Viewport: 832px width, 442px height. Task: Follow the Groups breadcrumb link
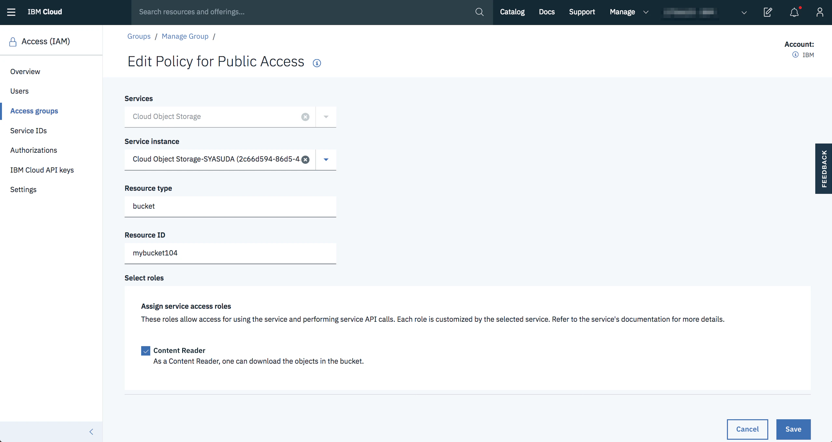coord(139,36)
